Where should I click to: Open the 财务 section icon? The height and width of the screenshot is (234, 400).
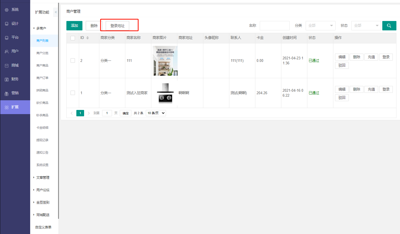pyautogui.click(x=7, y=79)
